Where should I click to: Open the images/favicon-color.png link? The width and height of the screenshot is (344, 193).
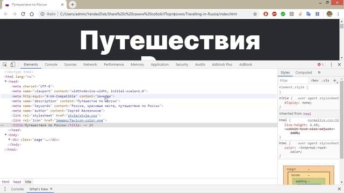[x=80, y=120]
